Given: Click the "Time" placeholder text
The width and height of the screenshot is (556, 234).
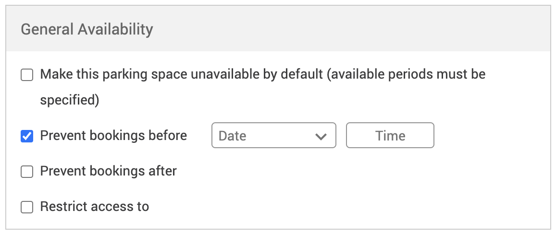Looking at the screenshot, I should 390,136.
